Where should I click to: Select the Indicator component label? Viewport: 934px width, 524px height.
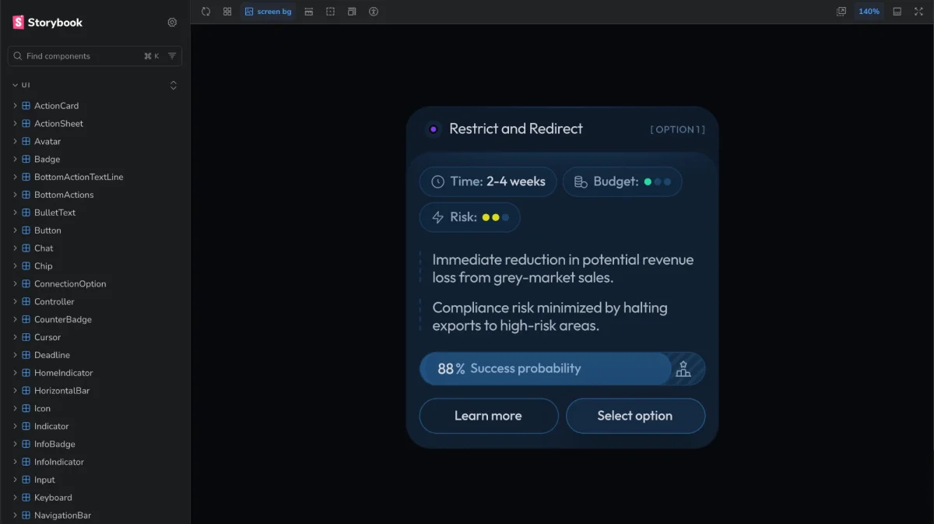(x=51, y=427)
